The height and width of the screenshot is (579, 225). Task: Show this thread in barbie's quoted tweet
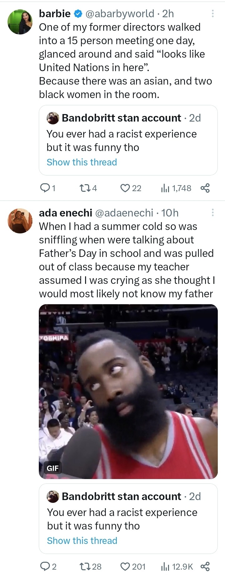82,162
